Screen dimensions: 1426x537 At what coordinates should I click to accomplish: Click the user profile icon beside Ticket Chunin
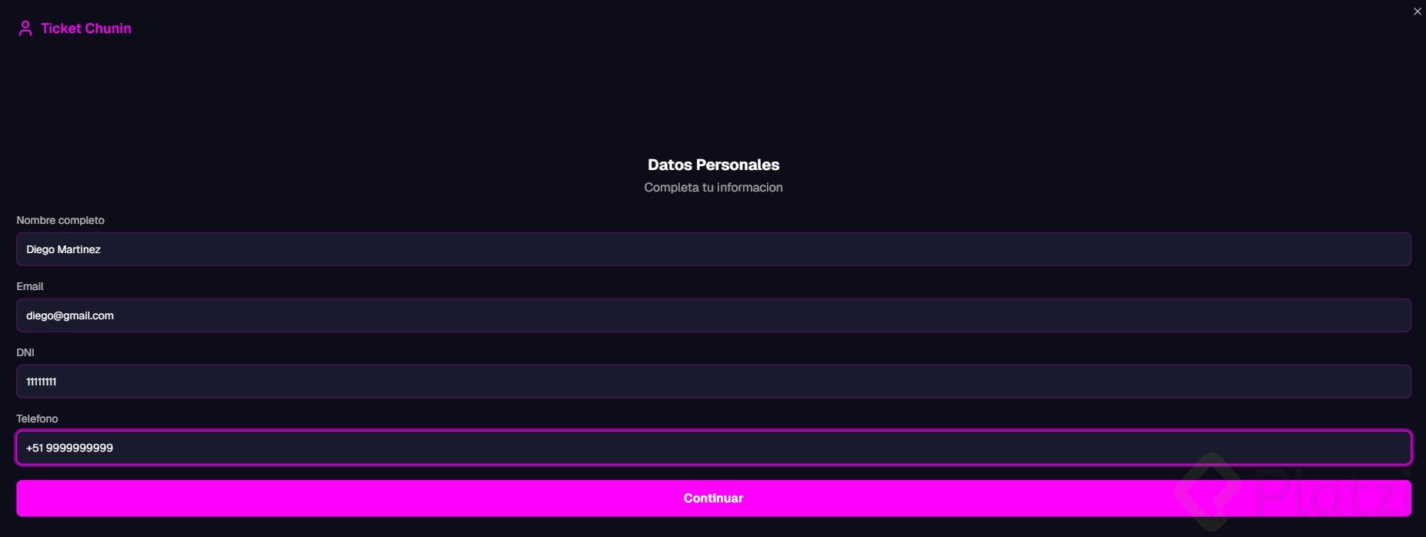click(x=25, y=28)
